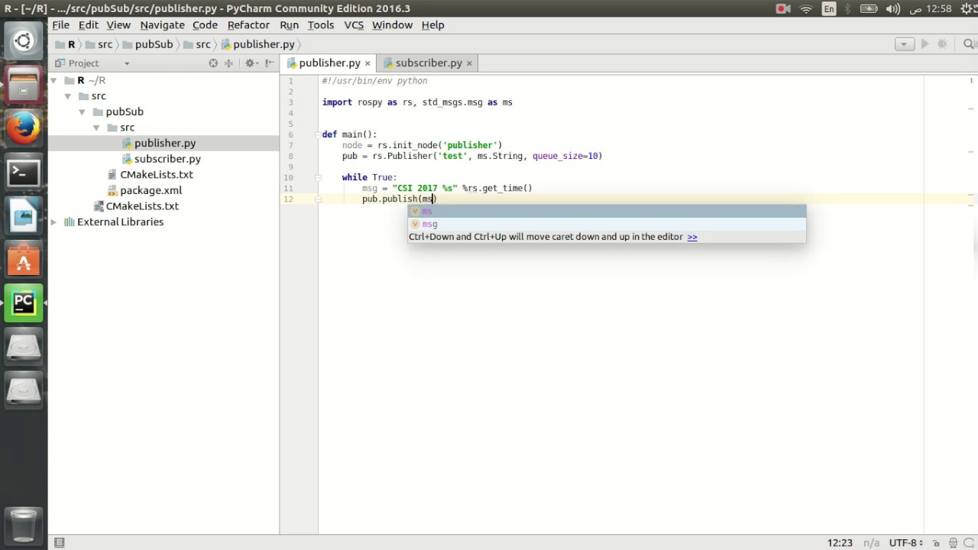Select subscriber.py in project tree
This screenshot has height=550, width=978.
pos(167,159)
